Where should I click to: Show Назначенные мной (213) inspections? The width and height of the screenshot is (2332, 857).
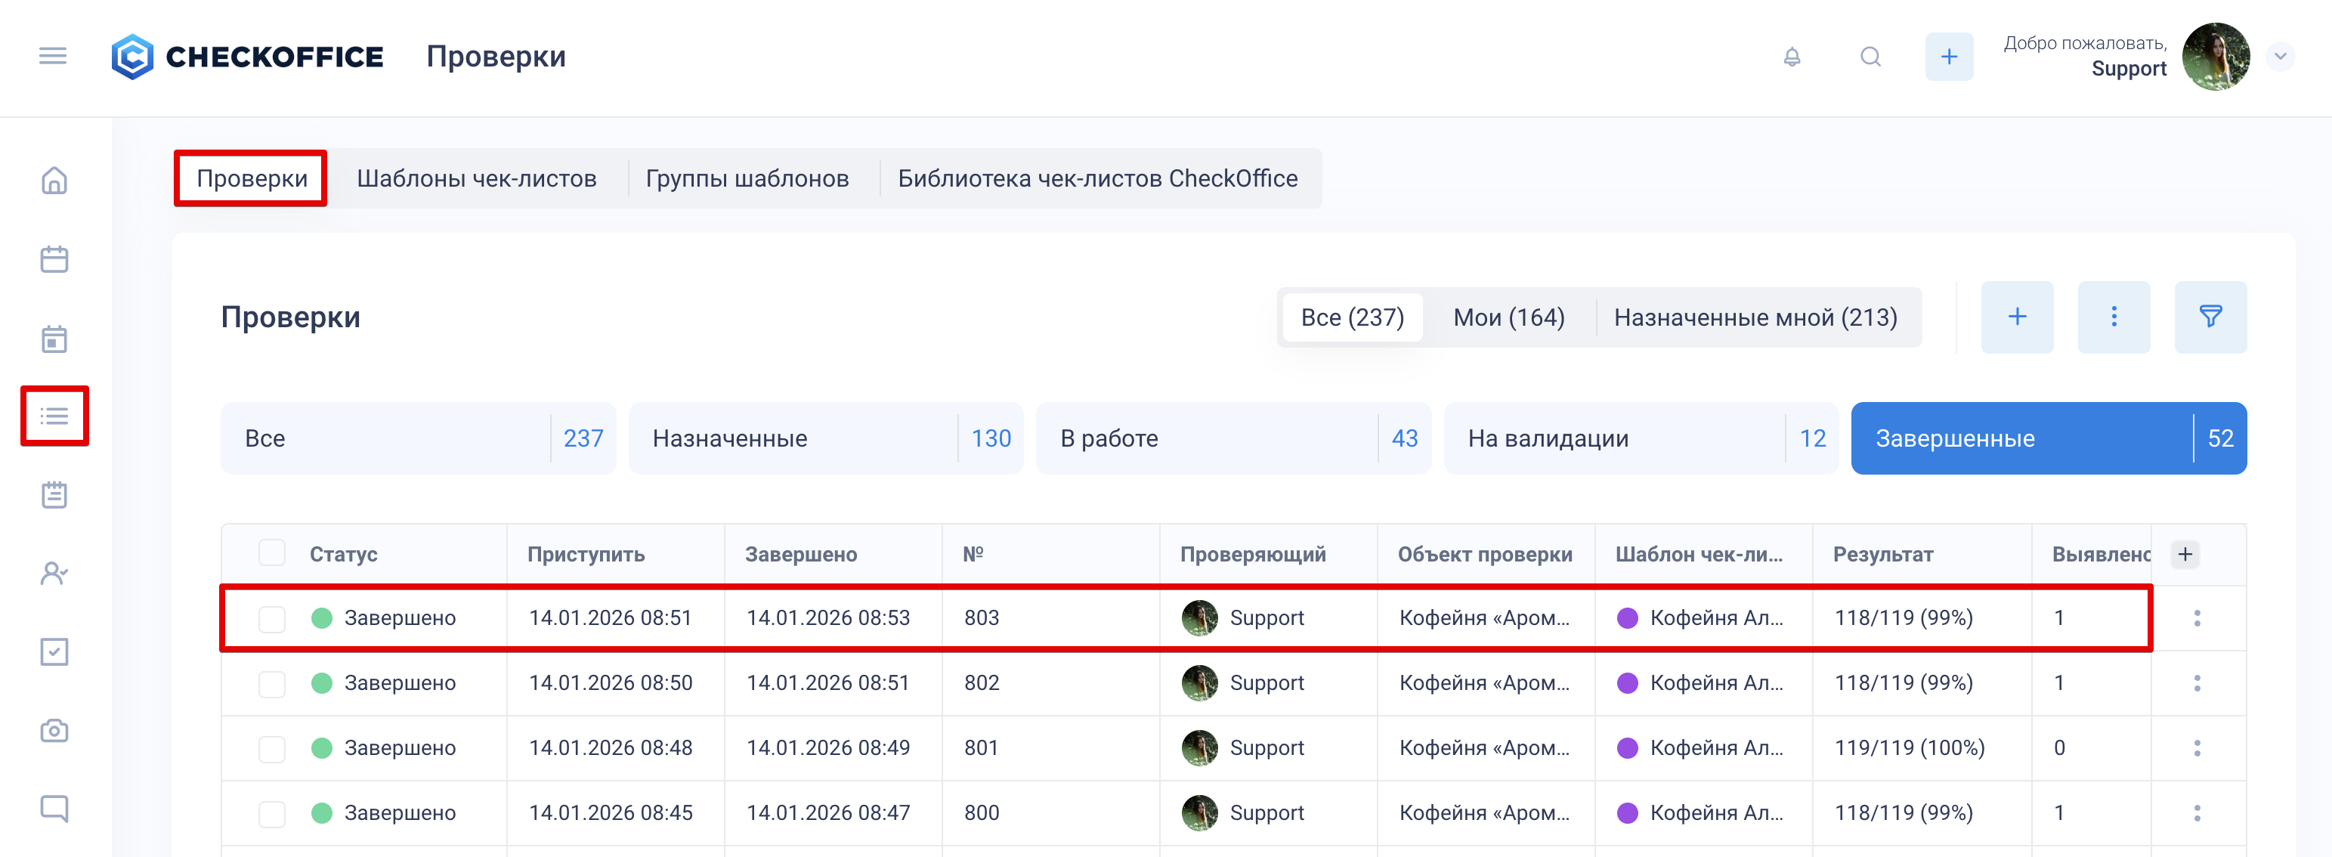(x=1755, y=317)
